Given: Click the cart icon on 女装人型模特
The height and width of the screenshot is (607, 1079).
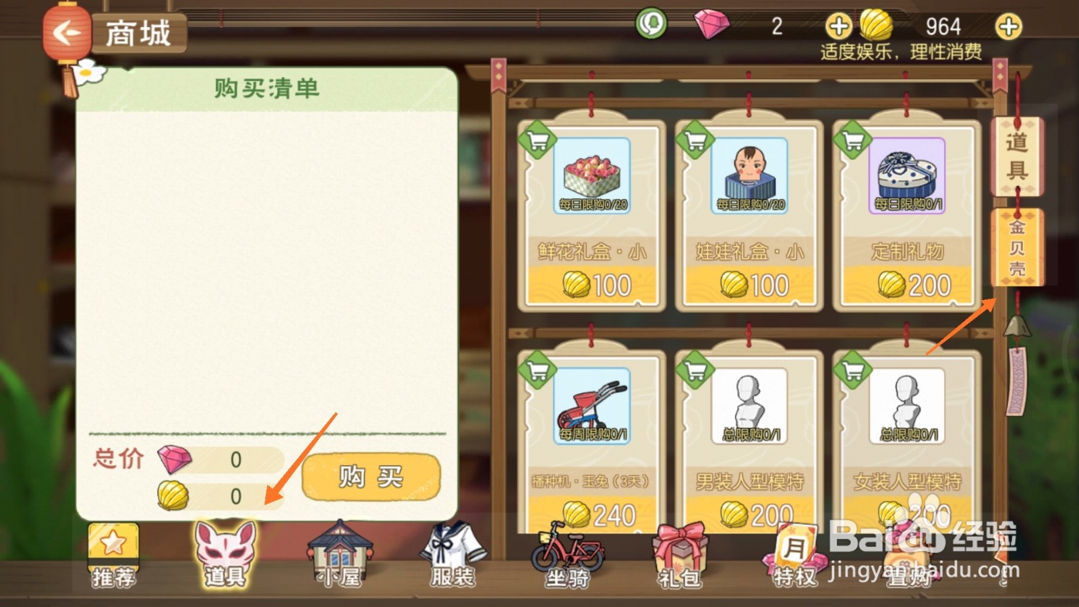Looking at the screenshot, I should (853, 370).
